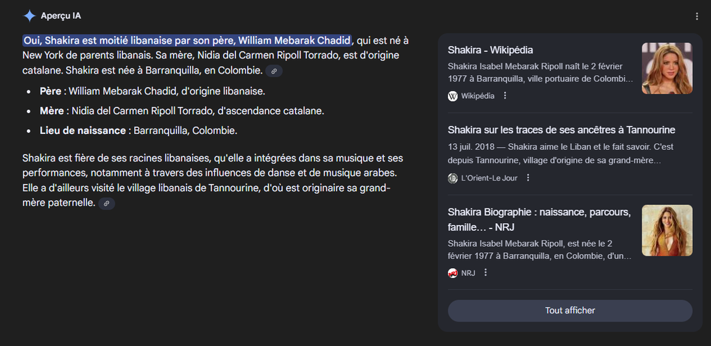Open more options next to NRJ source
The width and height of the screenshot is (711, 346).
pyautogui.click(x=485, y=273)
